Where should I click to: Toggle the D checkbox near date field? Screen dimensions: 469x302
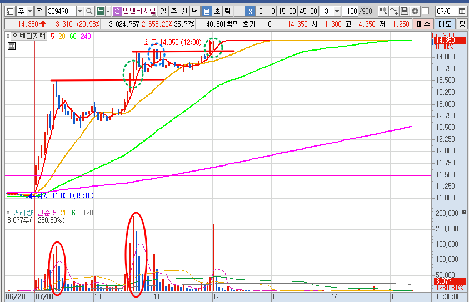425,11
